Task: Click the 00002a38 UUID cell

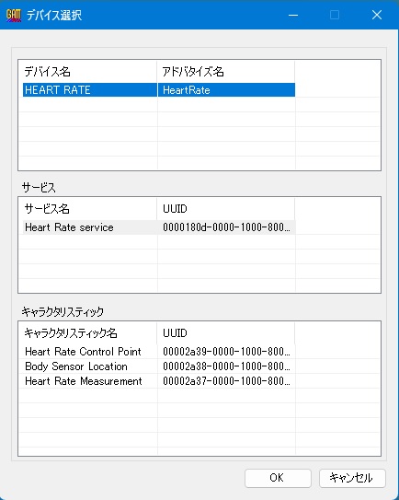Action: pyautogui.click(x=226, y=366)
